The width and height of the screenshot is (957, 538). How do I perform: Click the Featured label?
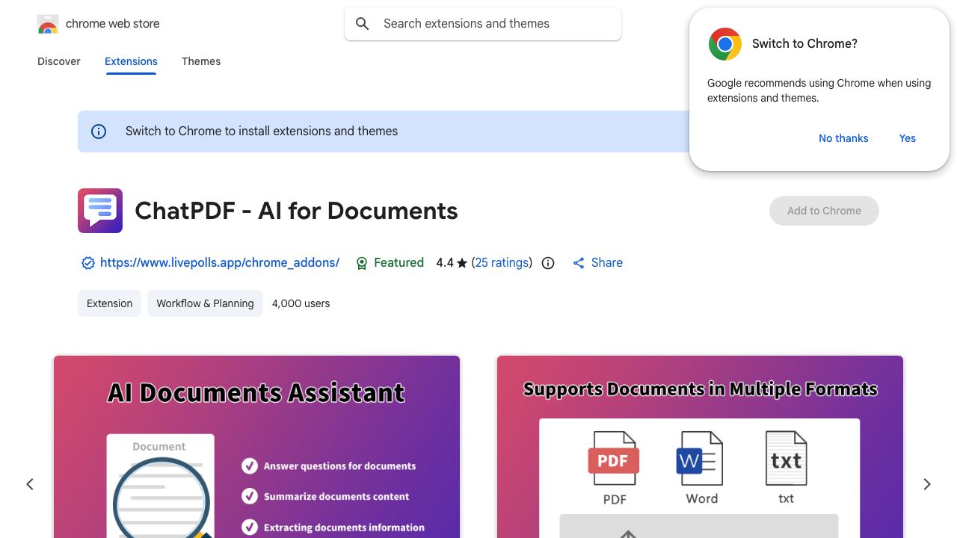[399, 263]
